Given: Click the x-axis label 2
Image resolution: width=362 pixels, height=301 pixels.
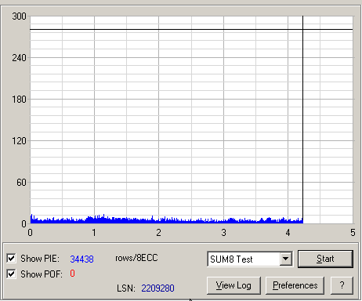Looking at the screenshot, I should 158,233.
